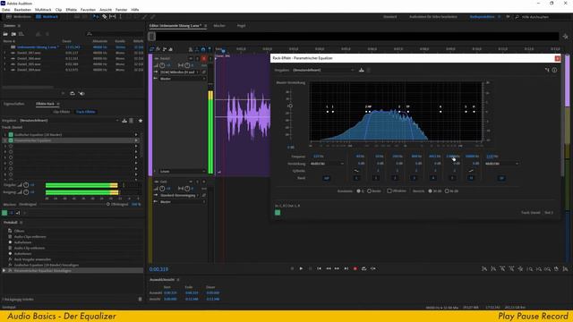Toggle the L band button in the equalizer
573x322 pixels.
coord(356,178)
